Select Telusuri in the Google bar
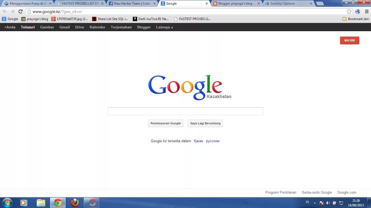371x208 pixels. pyautogui.click(x=28, y=27)
